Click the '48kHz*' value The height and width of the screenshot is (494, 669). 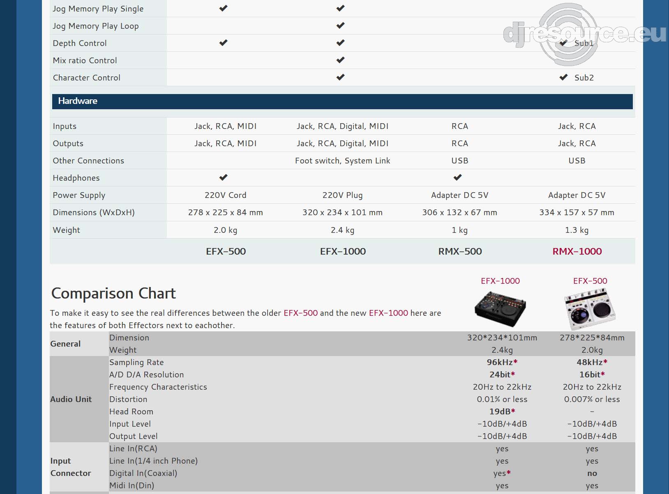click(x=592, y=362)
